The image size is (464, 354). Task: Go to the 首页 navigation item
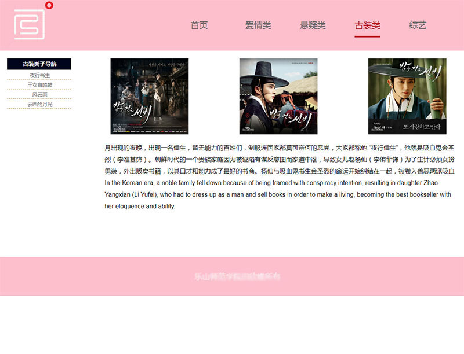coord(199,25)
